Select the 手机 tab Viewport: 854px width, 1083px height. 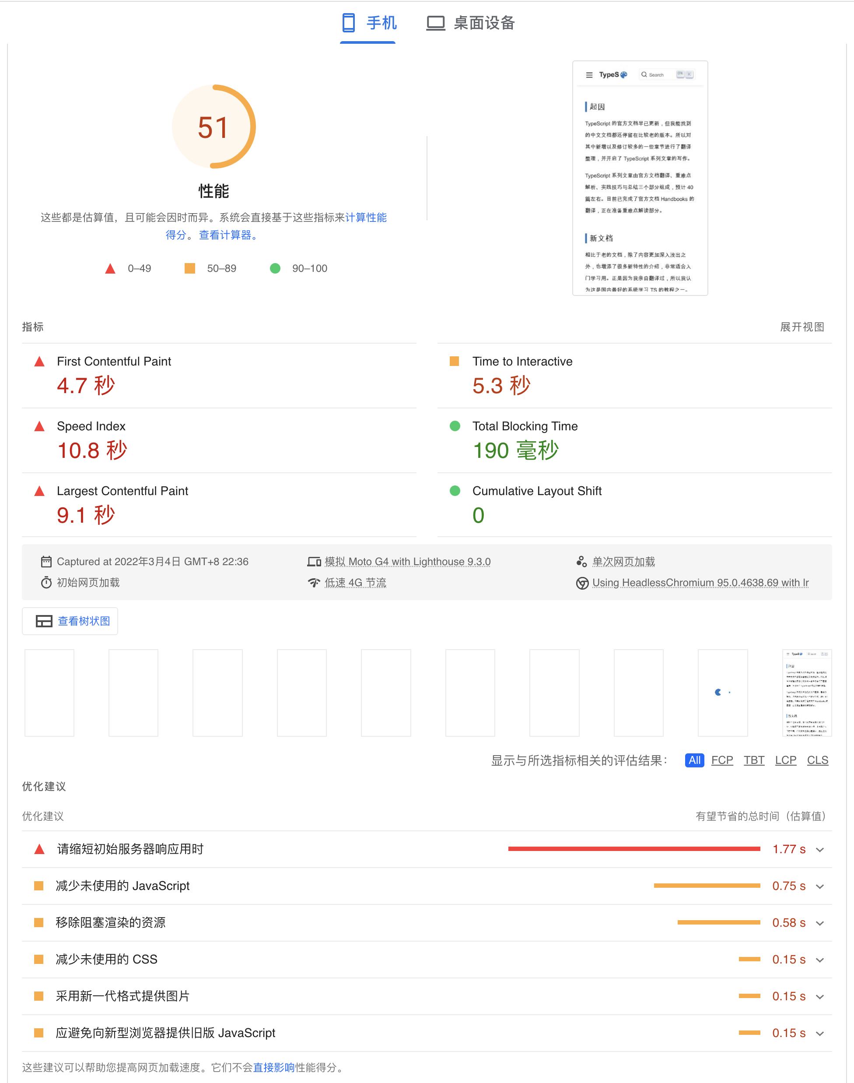pos(368,23)
